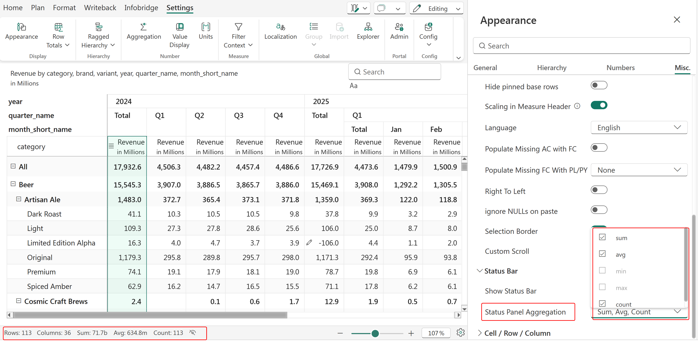Click the Value Display icon

pos(180,27)
